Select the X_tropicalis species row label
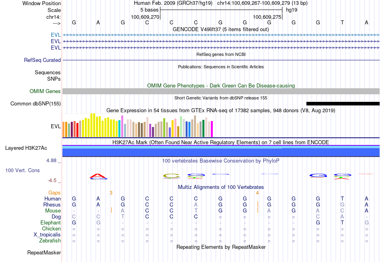Viewport: 380px width, 262px height. [x=47, y=235]
